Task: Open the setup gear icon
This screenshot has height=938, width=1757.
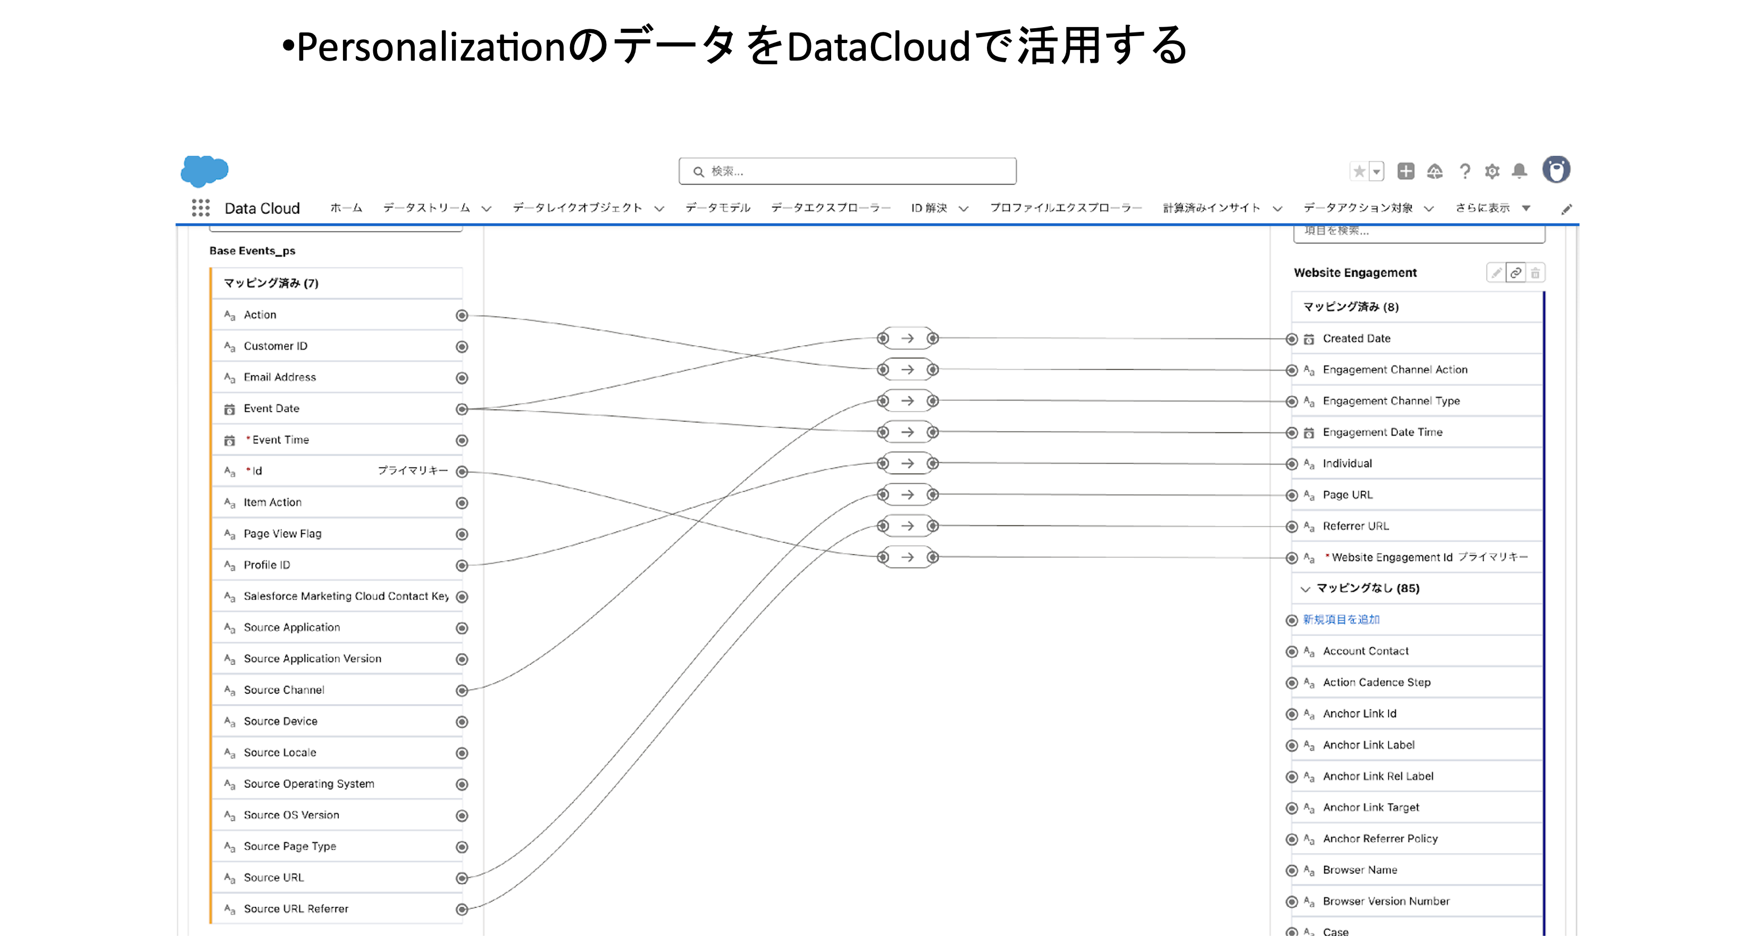Action: tap(1492, 171)
